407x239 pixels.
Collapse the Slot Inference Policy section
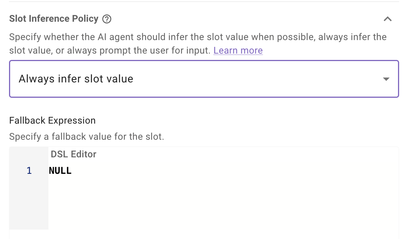click(387, 19)
